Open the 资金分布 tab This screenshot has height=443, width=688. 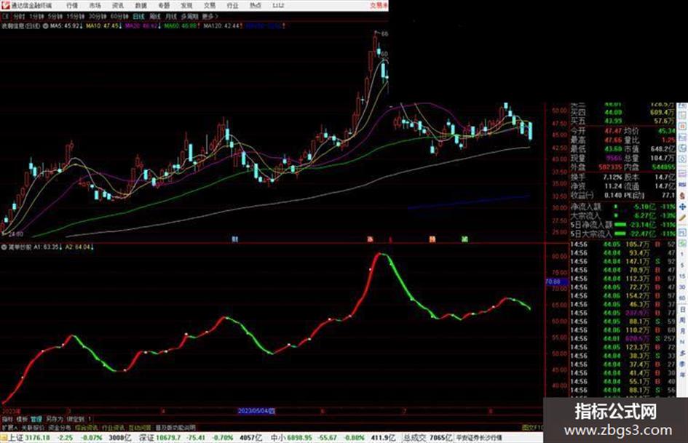pyautogui.click(x=60, y=427)
